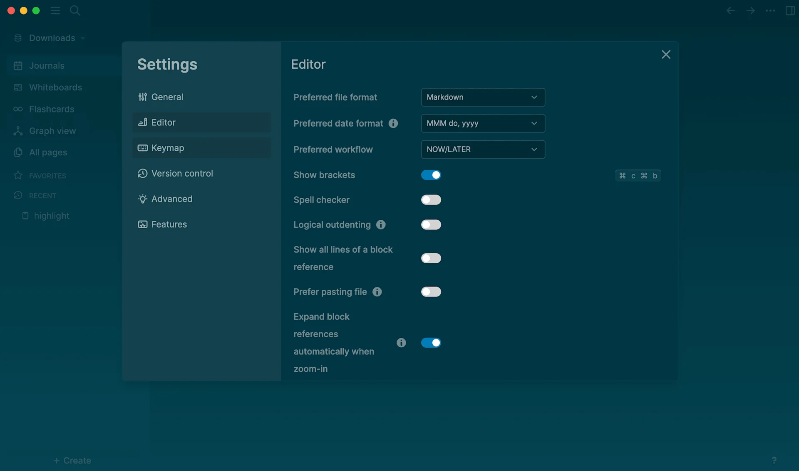Open the hamburger menu
Viewport: 799px width, 471px height.
(x=55, y=10)
